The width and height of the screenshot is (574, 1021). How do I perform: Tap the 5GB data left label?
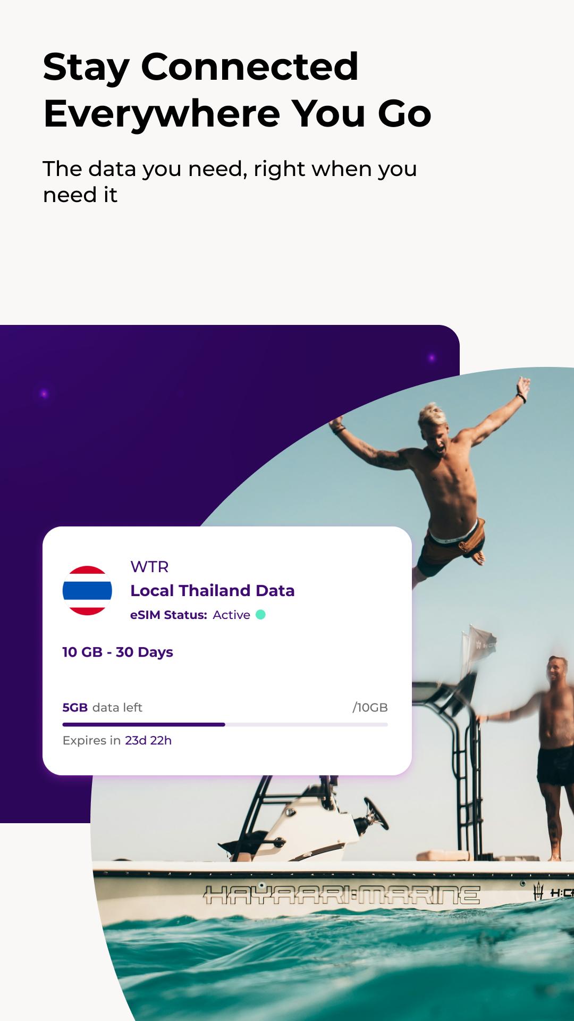click(102, 707)
